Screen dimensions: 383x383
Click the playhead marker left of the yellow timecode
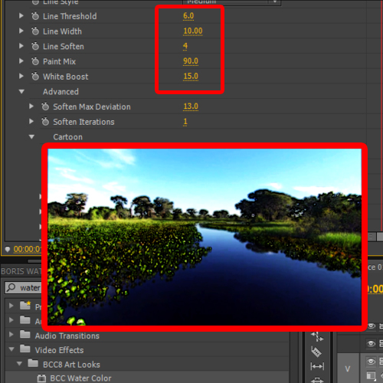point(8,249)
